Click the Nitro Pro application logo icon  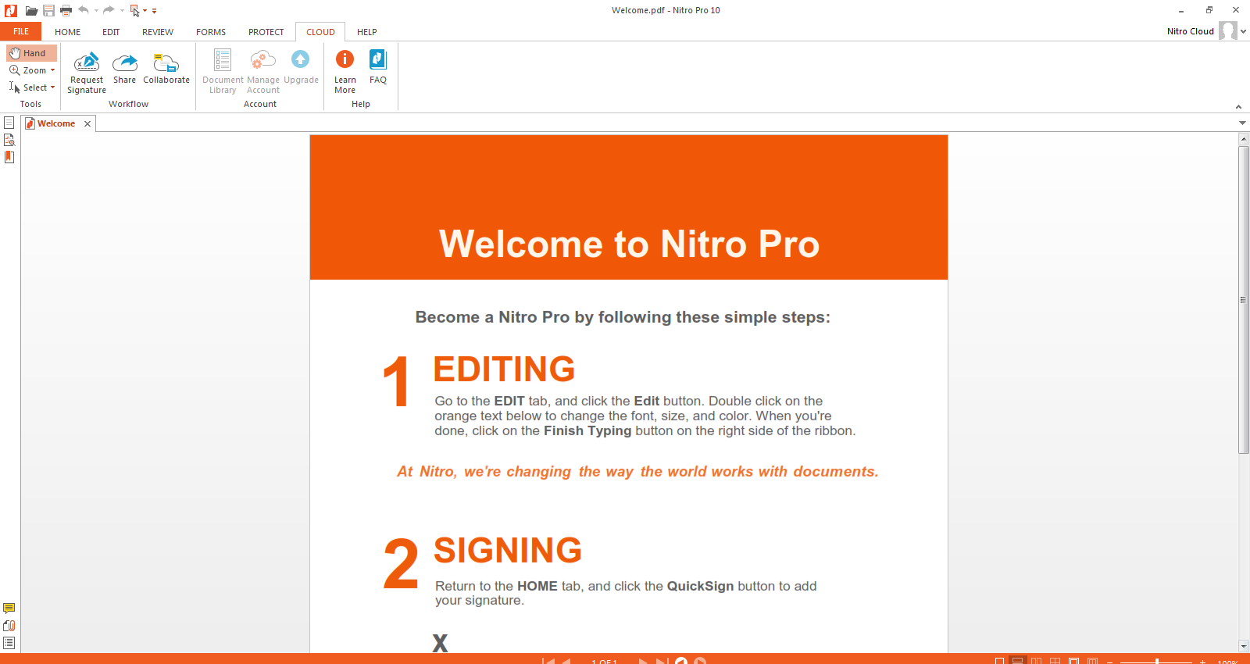click(x=11, y=10)
